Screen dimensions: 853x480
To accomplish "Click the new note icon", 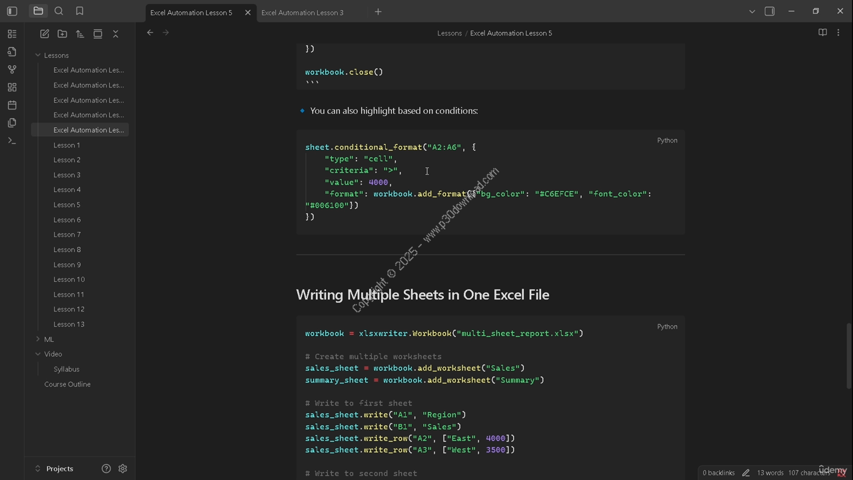I will click(45, 34).
